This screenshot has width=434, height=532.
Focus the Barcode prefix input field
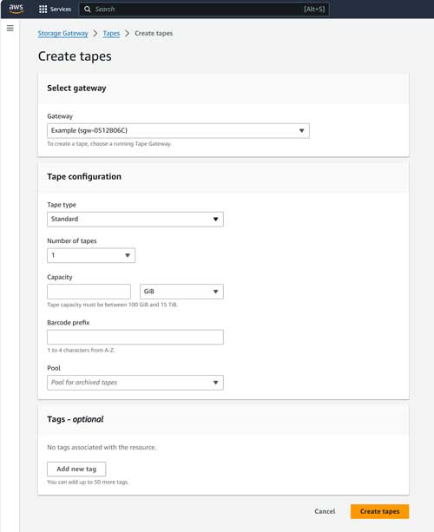pyautogui.click(x=135, y=337)
